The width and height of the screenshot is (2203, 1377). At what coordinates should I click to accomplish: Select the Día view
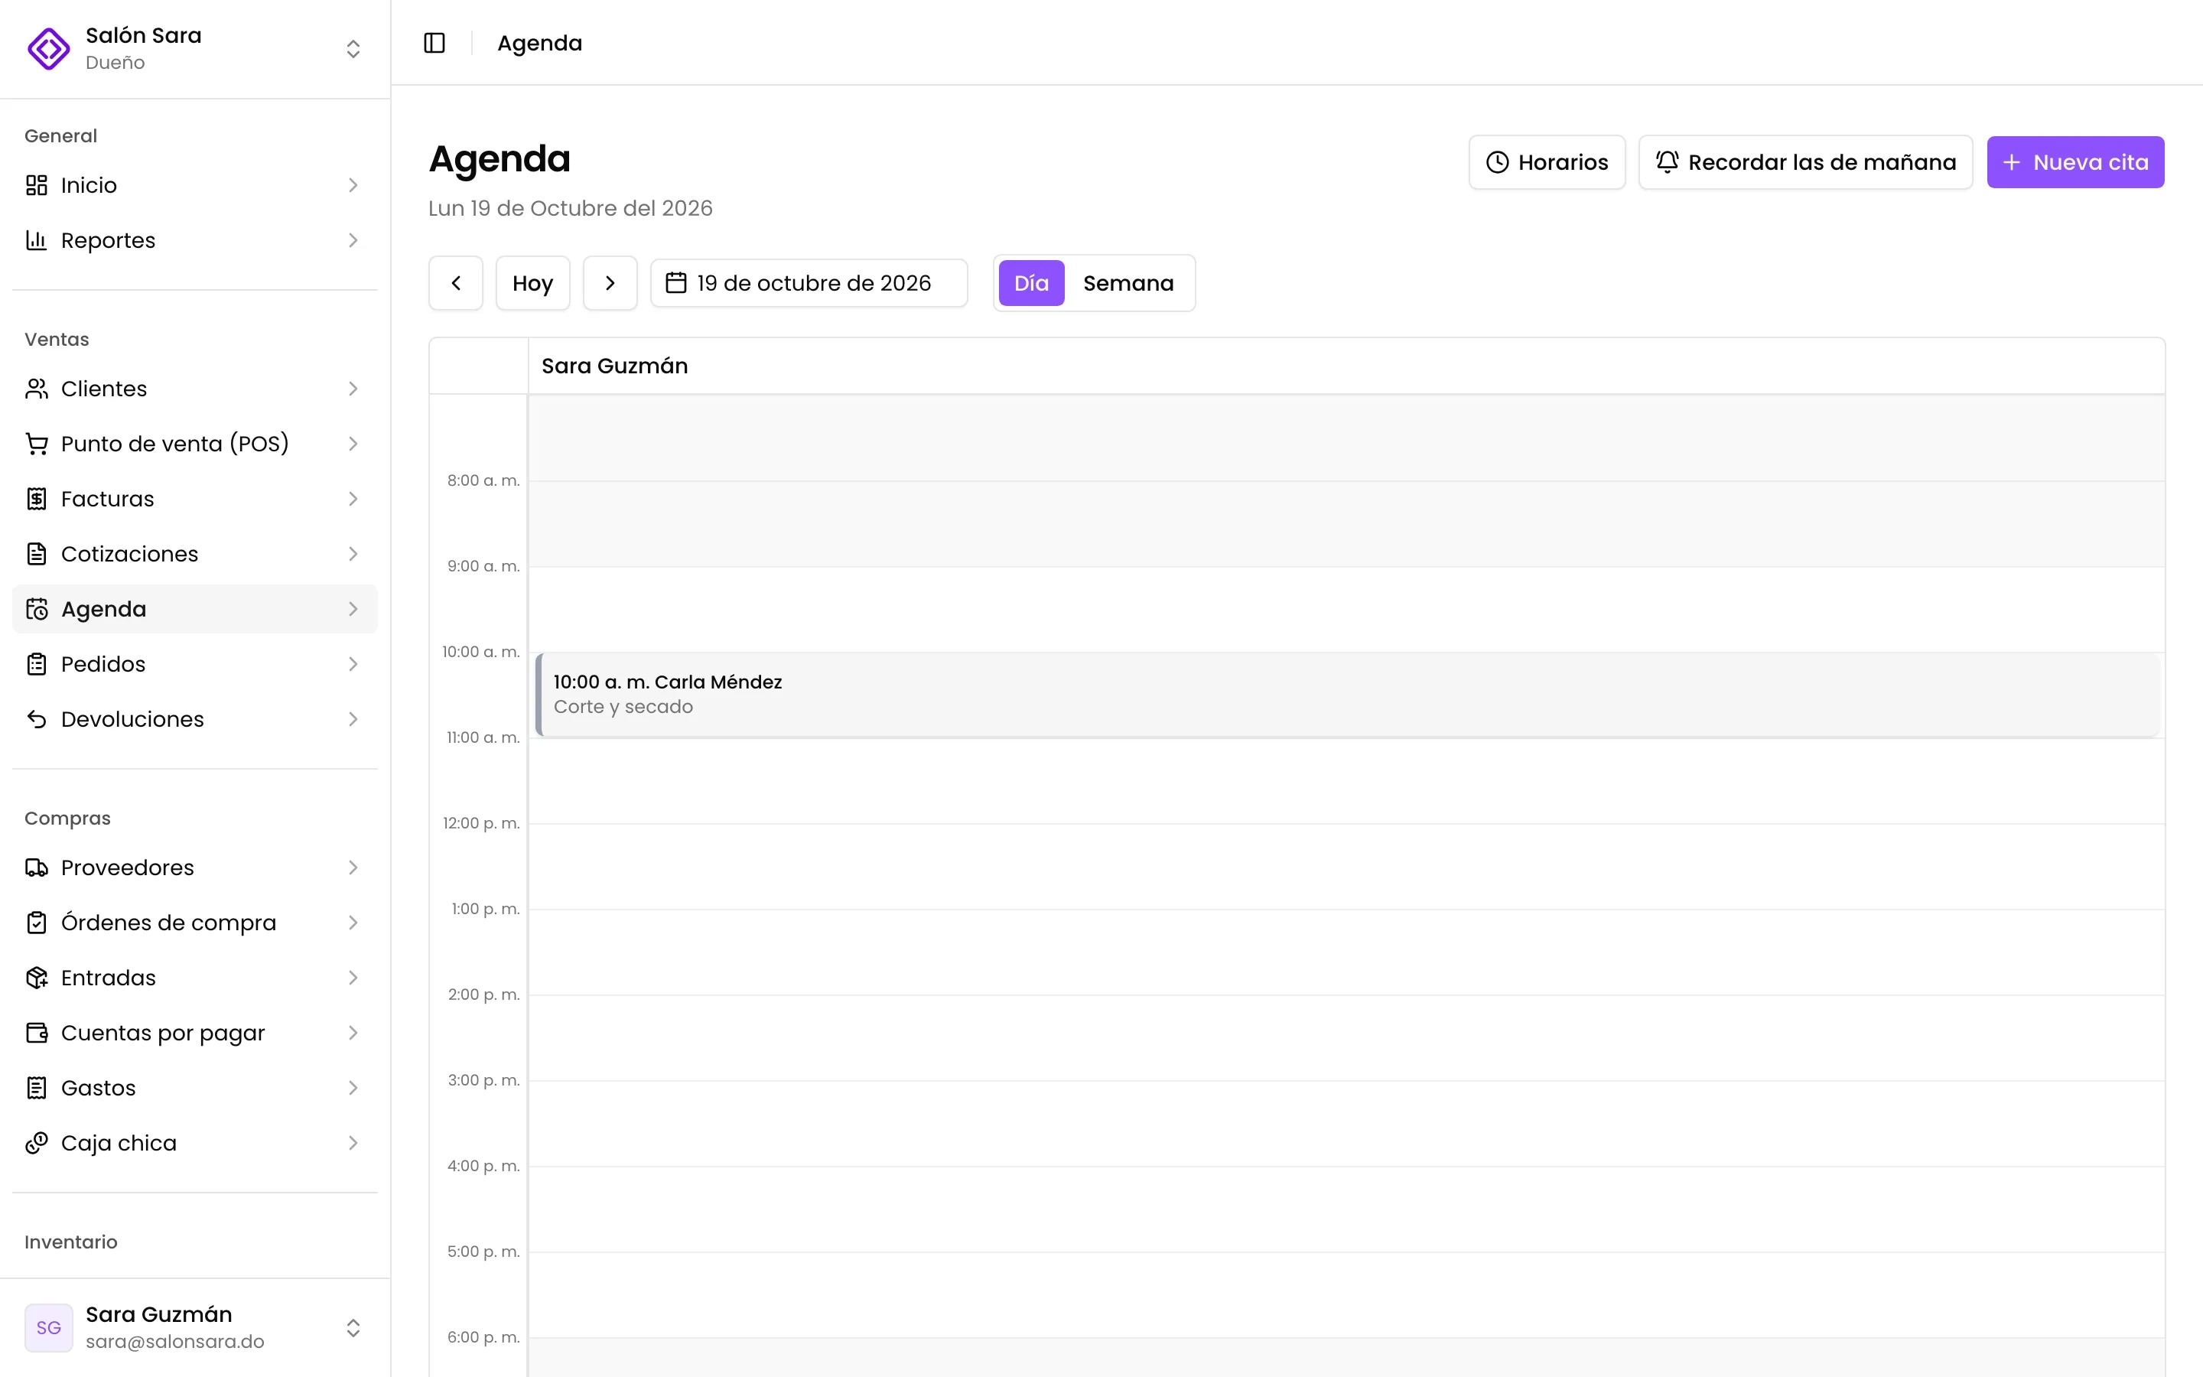click(1031, 283)
